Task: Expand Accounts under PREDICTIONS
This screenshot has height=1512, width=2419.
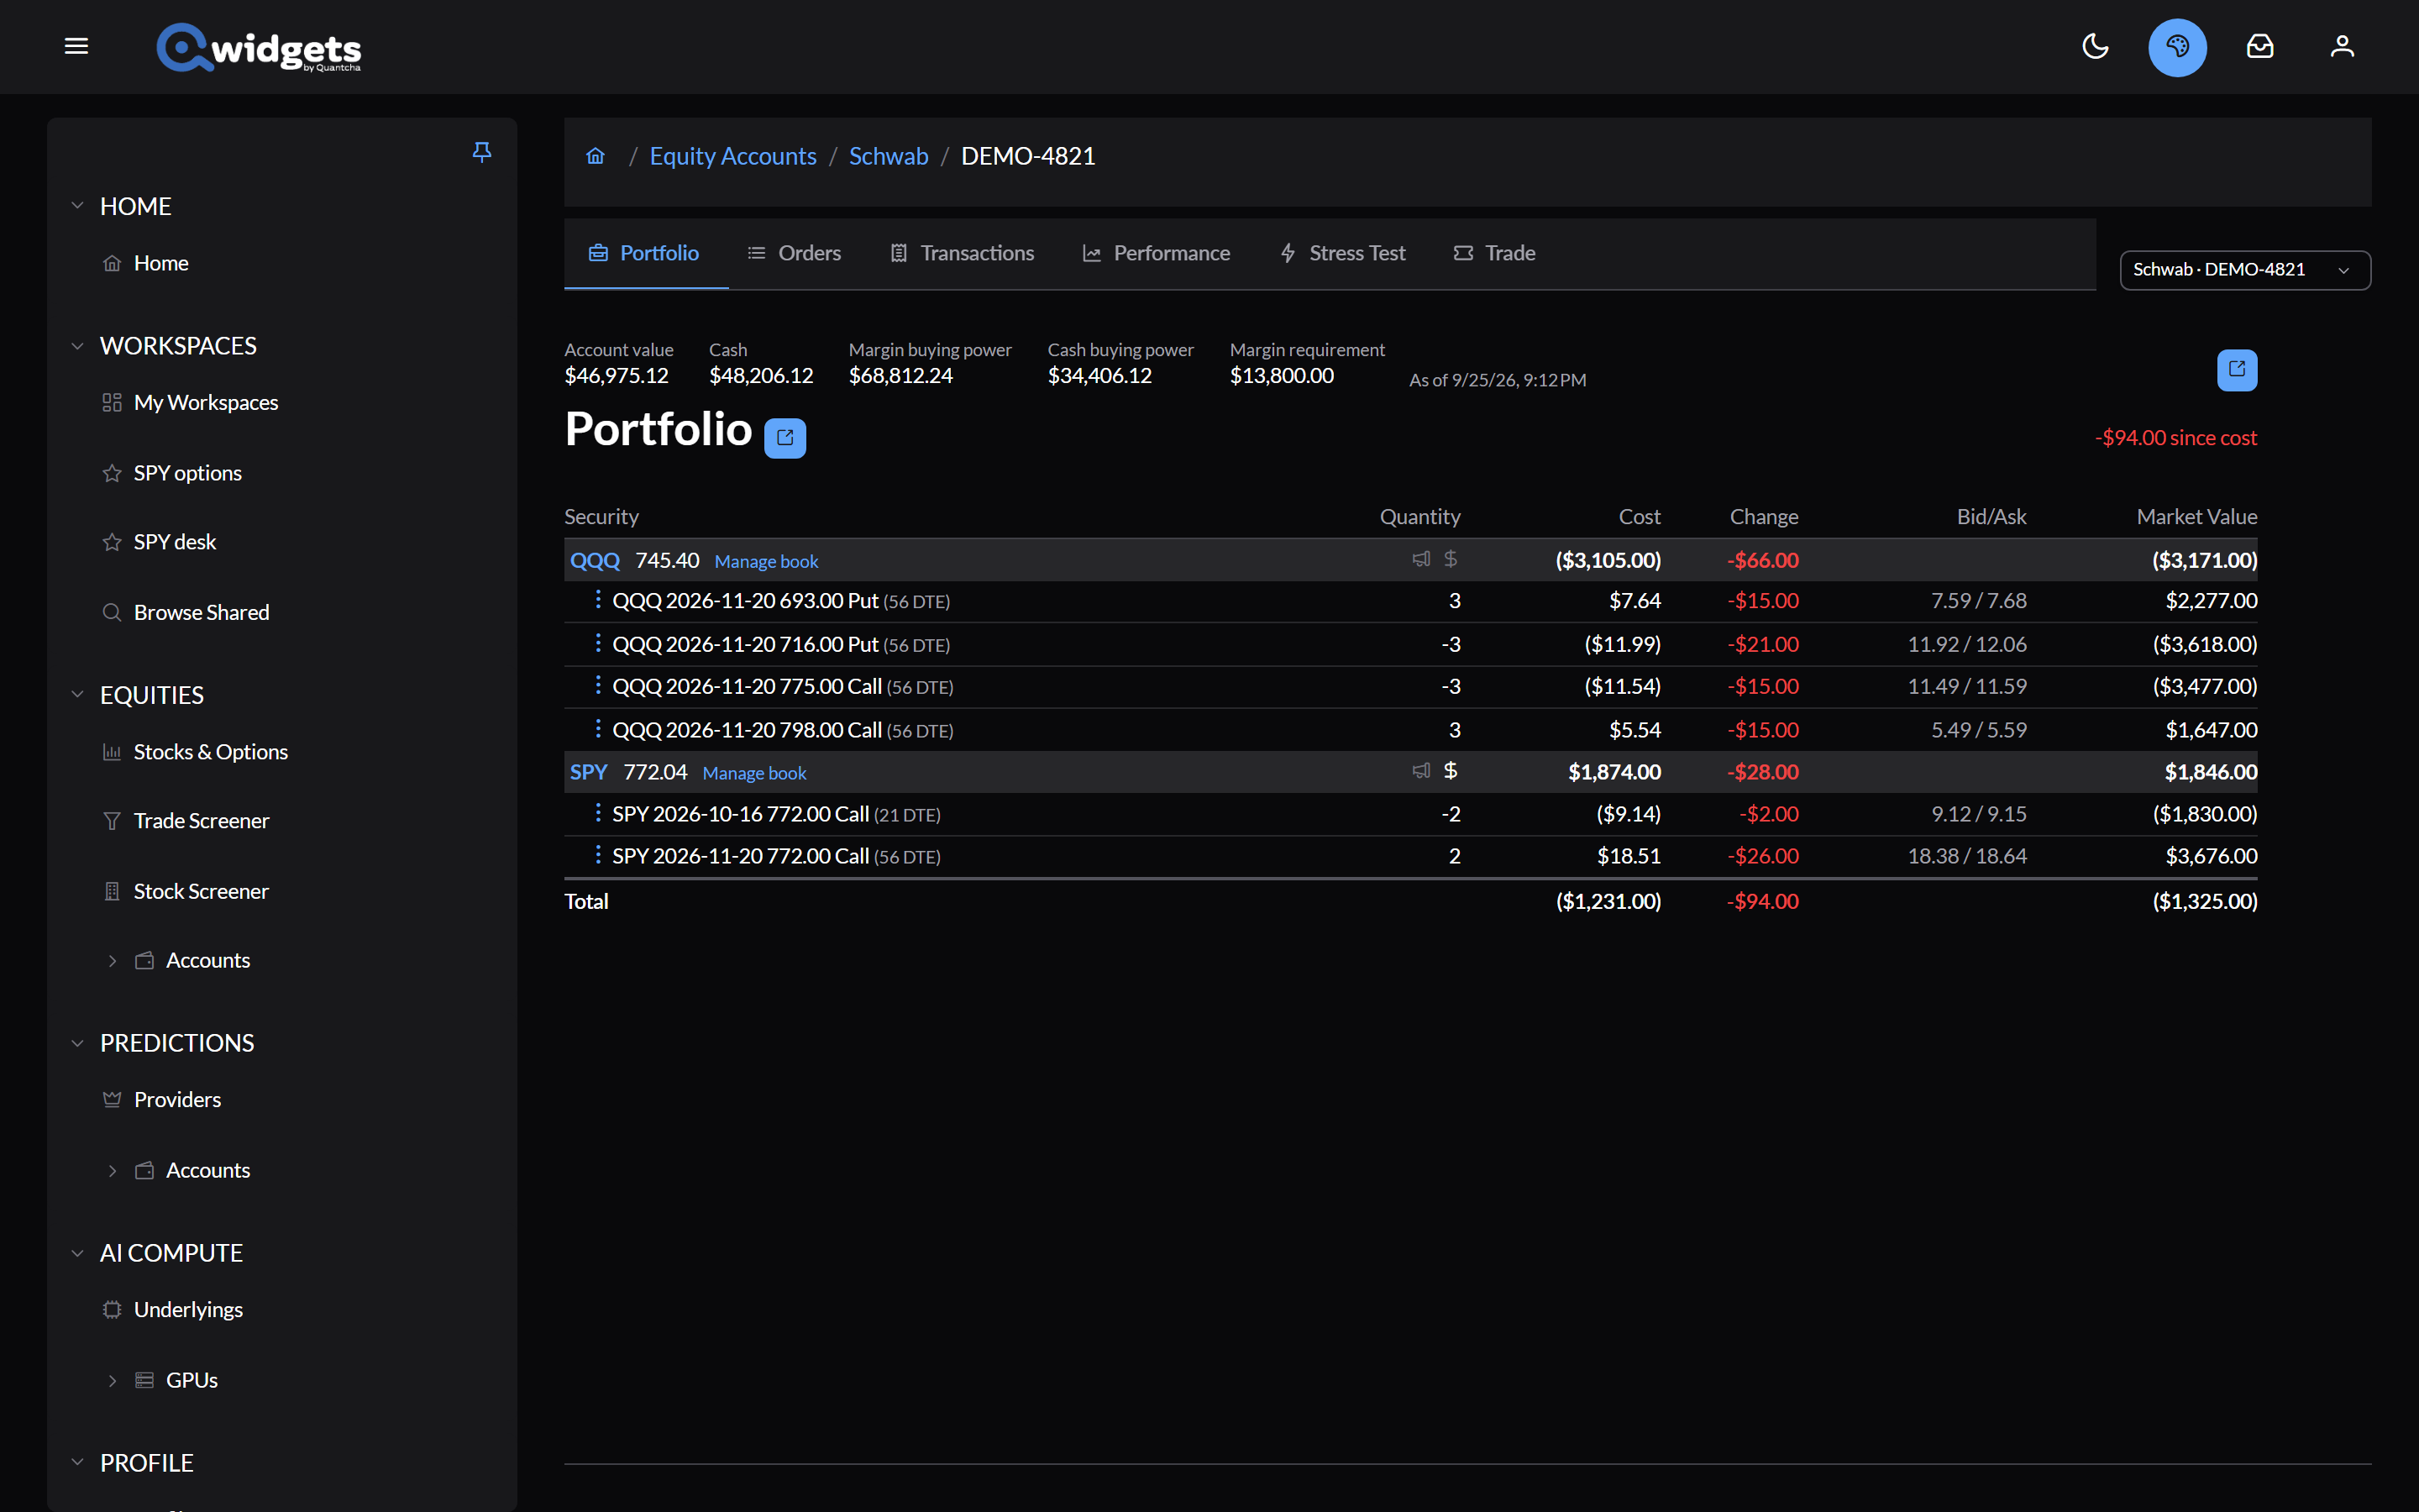Action: point(112,1171)
